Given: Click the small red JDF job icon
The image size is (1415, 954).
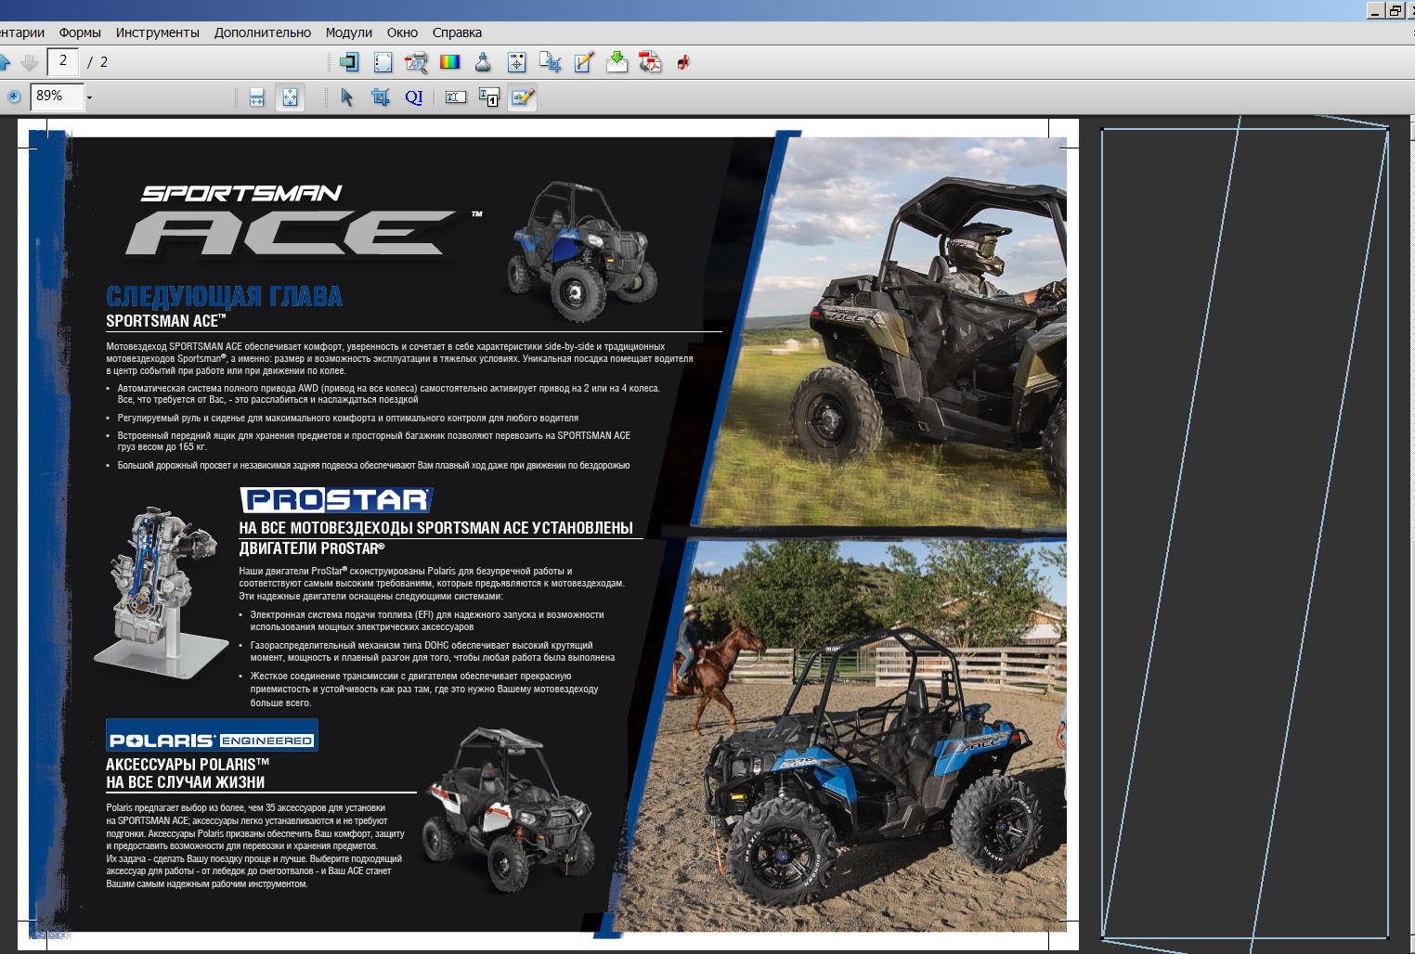Looking at the screenshot, I should click(x=683, y=62).
